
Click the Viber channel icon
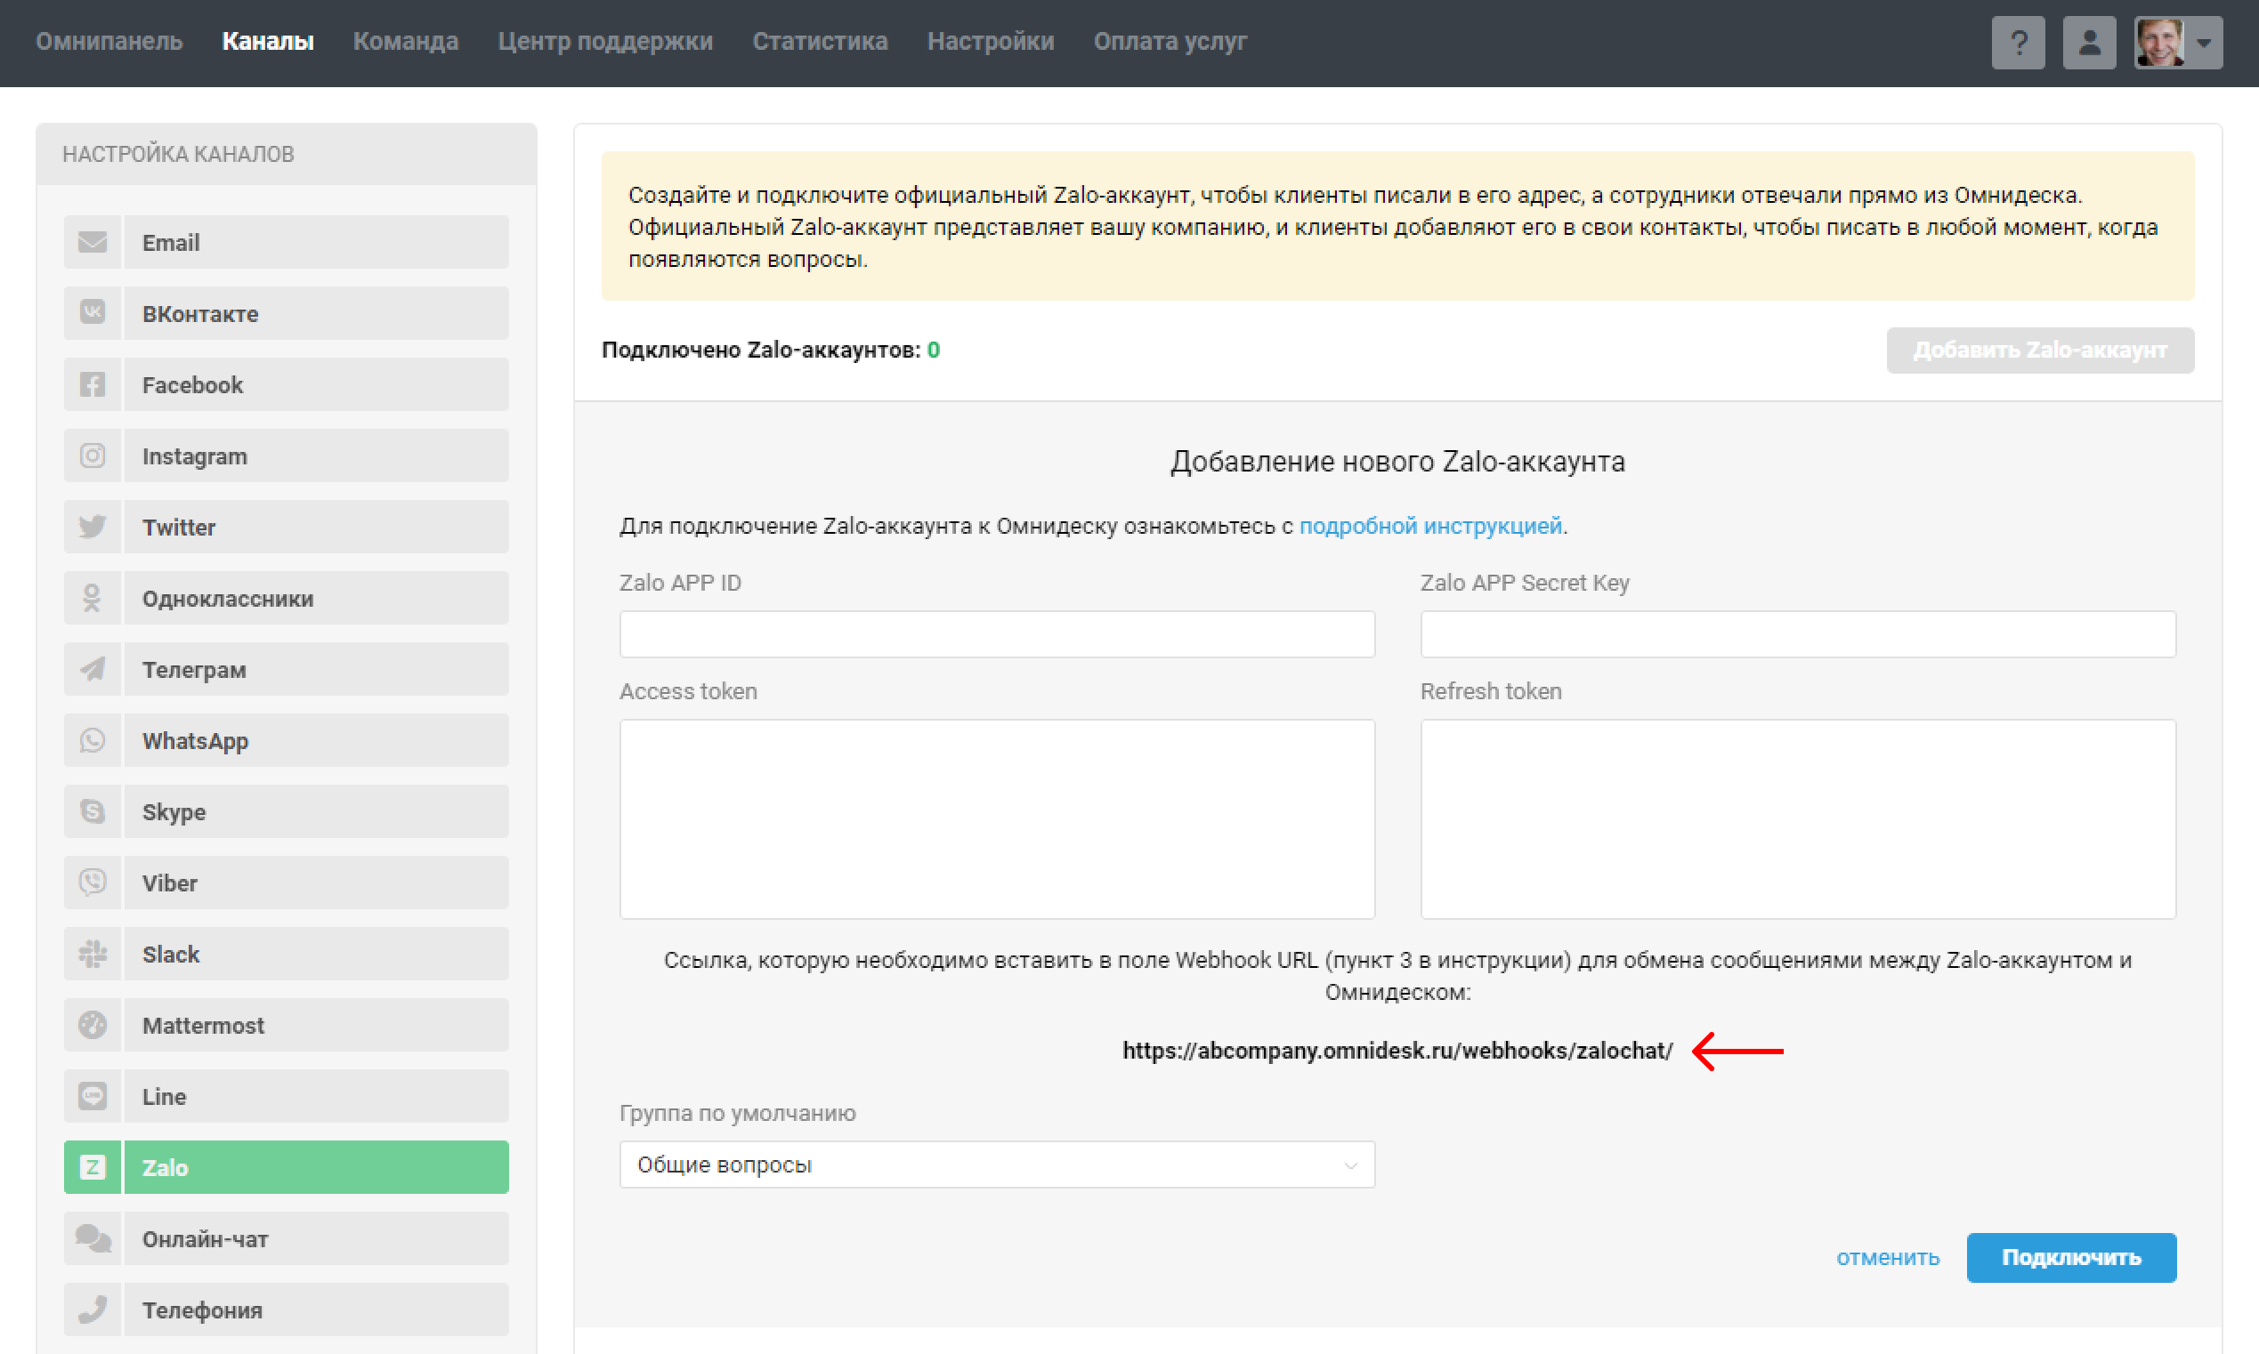[x=93, y=883]
